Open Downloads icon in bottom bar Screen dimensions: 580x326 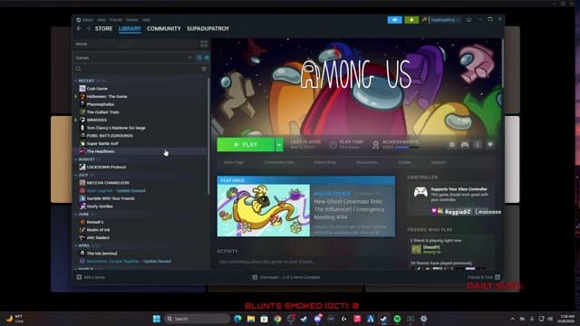(255, 277)
